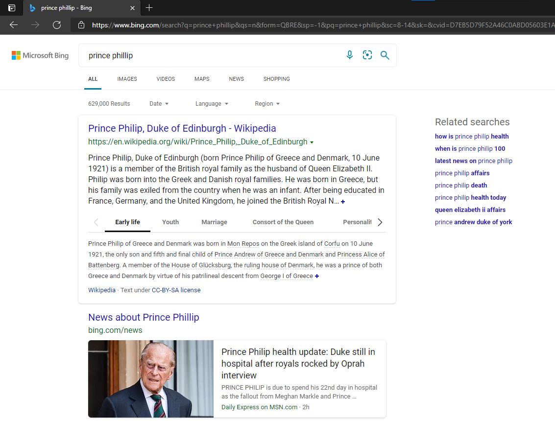Open a new browser tab

coord(149,8)
